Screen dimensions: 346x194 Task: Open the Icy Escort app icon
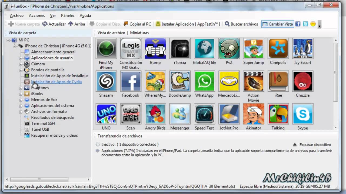coord(303,48)
